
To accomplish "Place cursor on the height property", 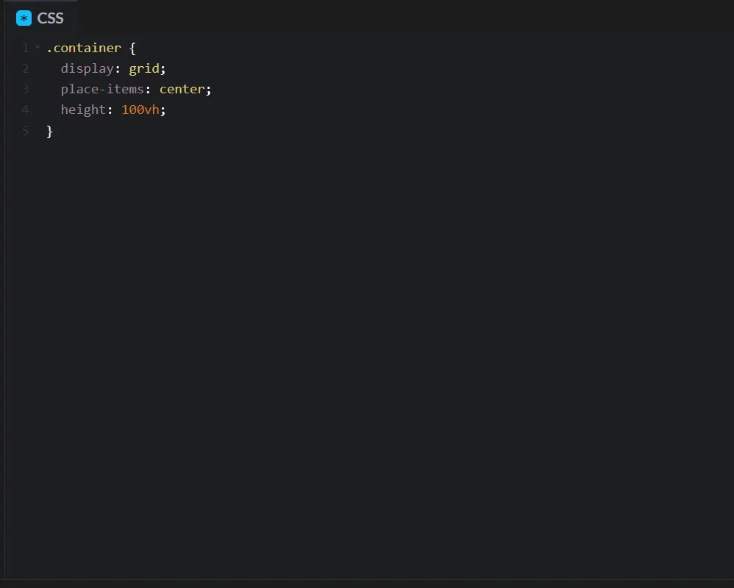I will 83,110.
